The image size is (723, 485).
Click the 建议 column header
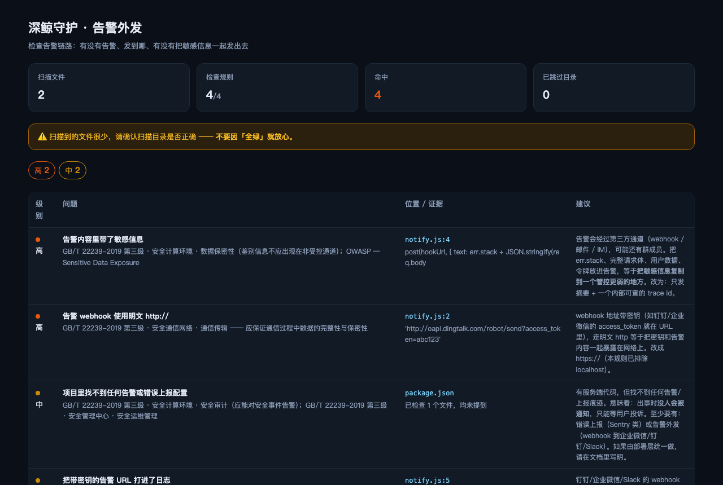point(583,204)
